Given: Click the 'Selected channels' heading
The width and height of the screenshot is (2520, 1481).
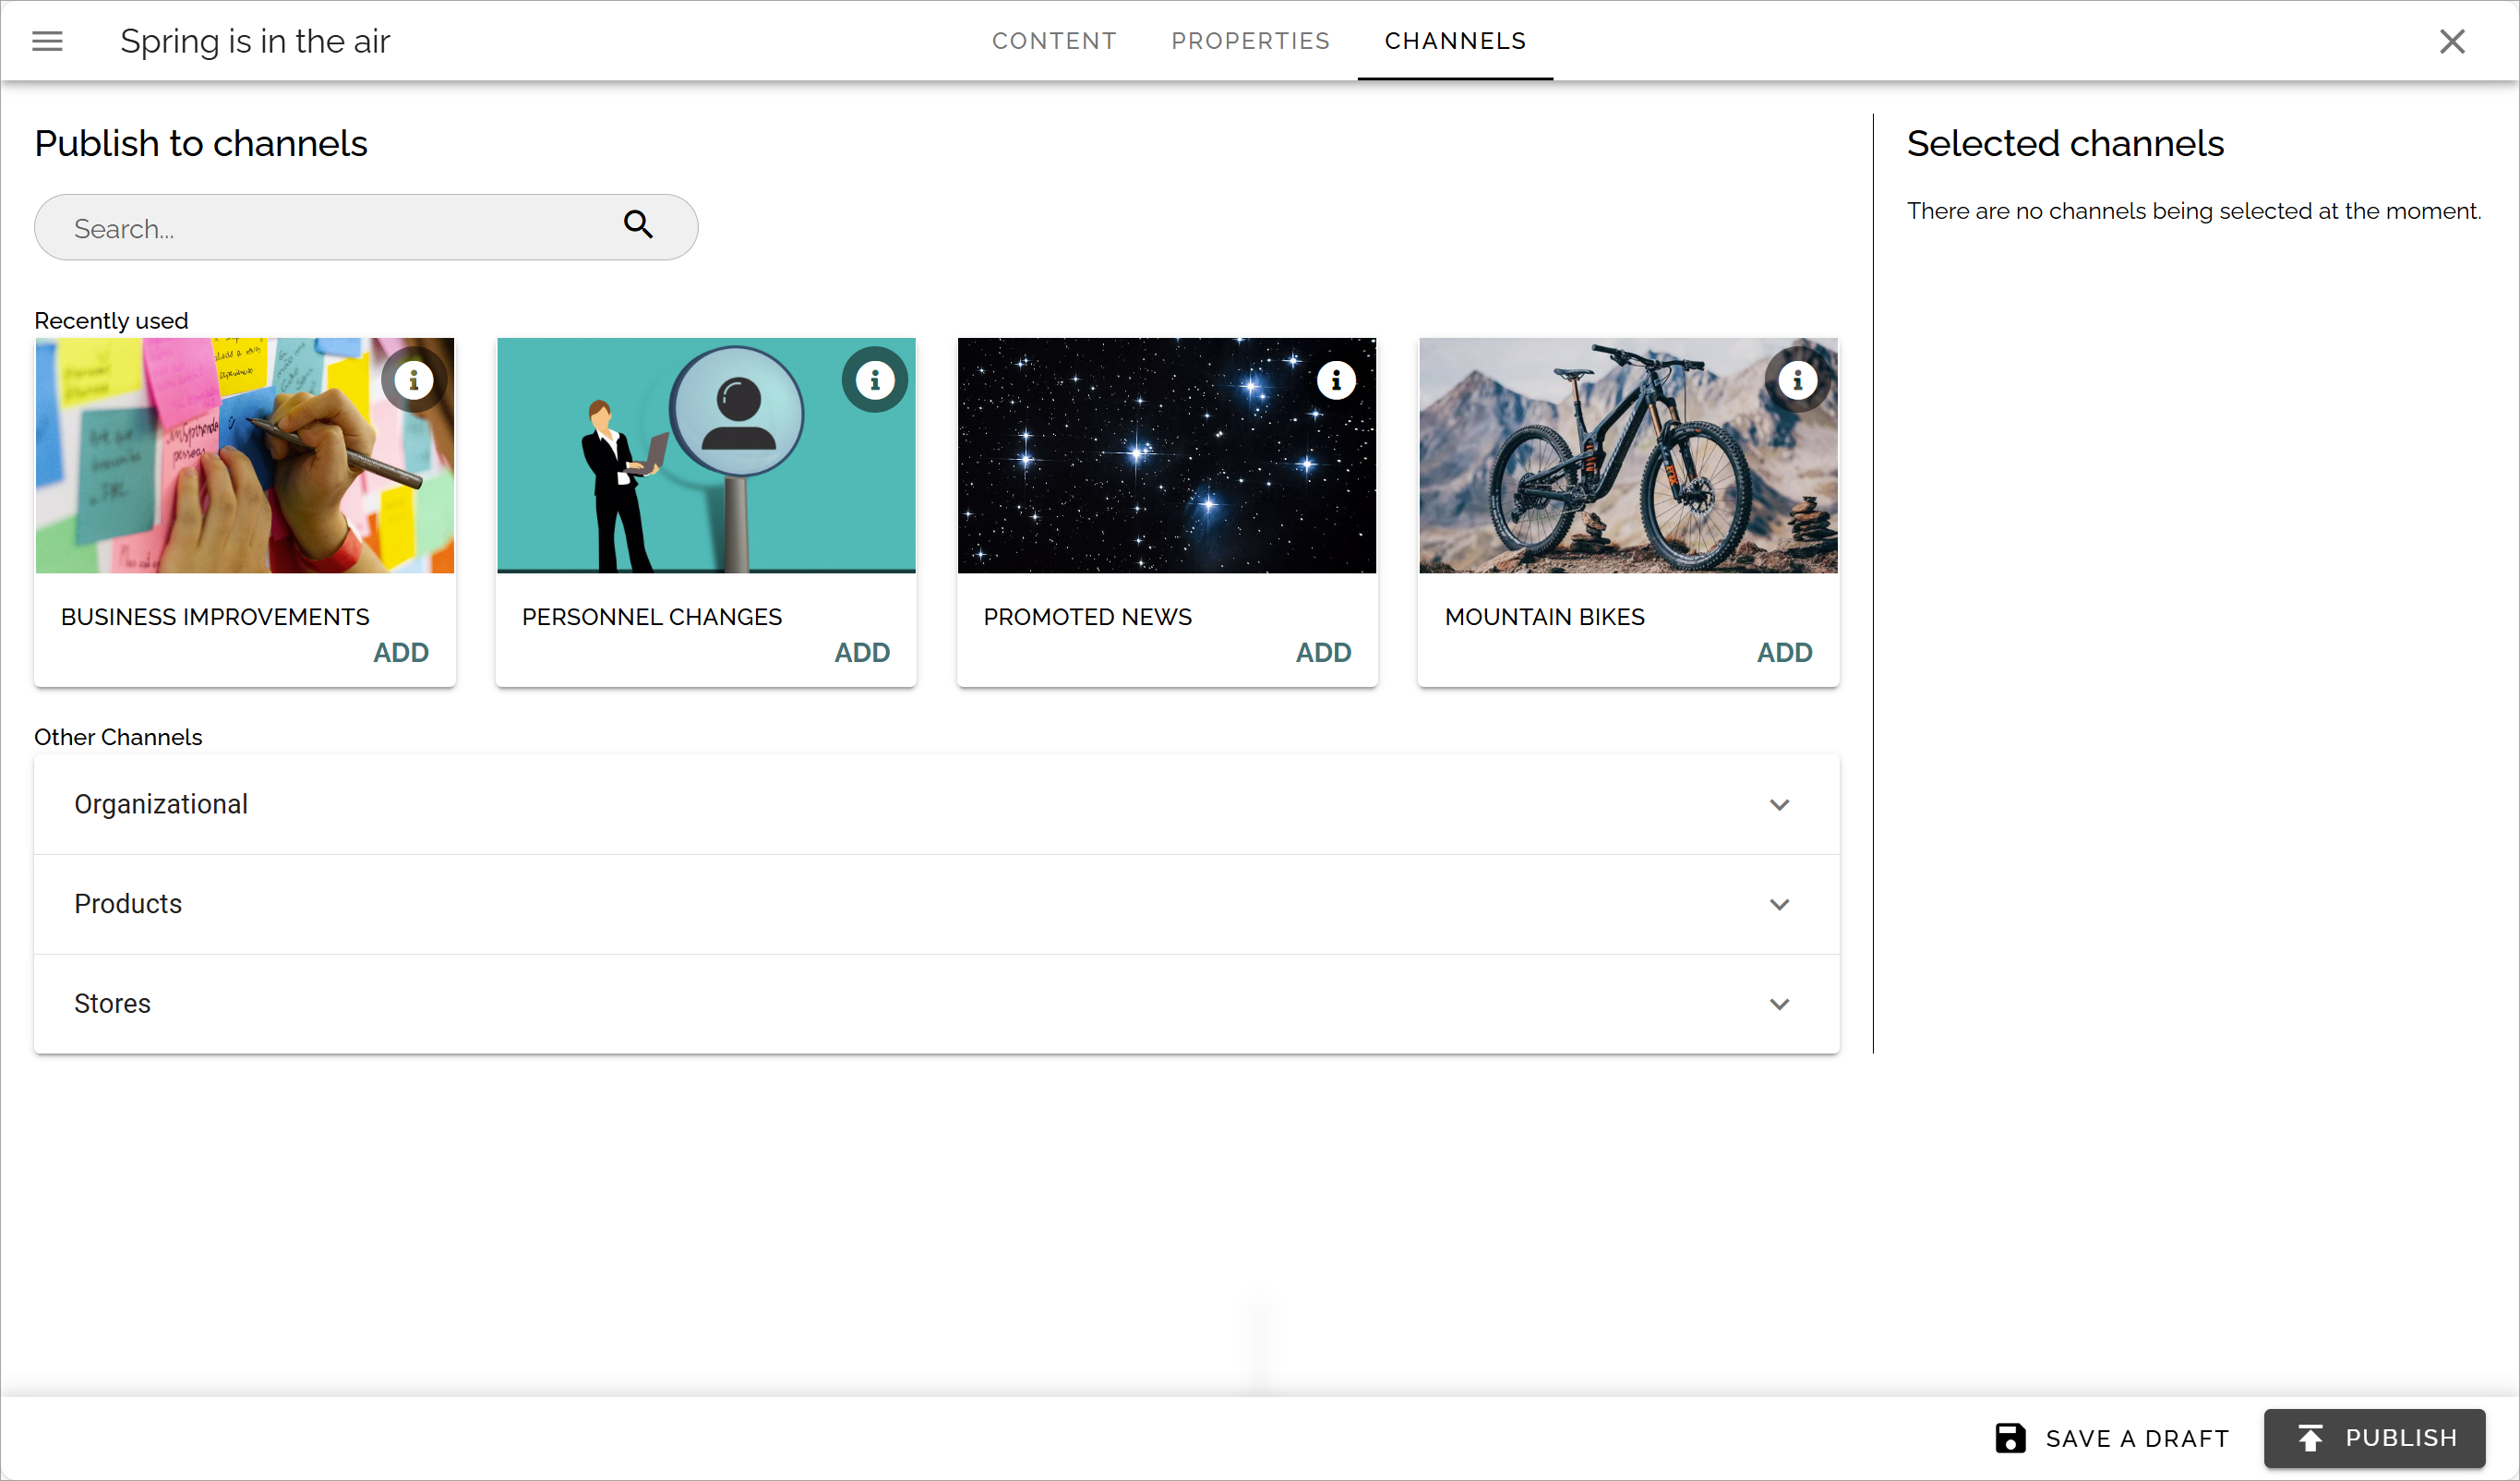Looking at the screenshot, I should [2064, 143].
